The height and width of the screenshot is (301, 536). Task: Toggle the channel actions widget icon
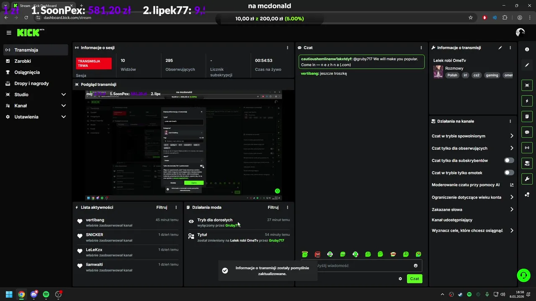(527, 163)
